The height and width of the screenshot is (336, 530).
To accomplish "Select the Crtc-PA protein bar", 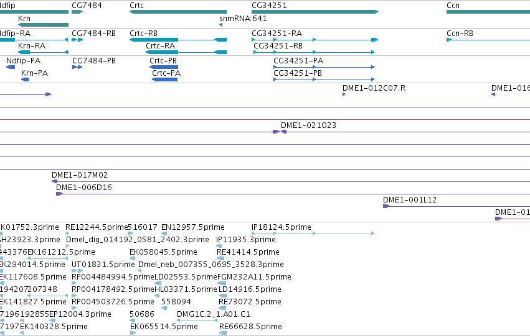I will (x=164, y=79).
